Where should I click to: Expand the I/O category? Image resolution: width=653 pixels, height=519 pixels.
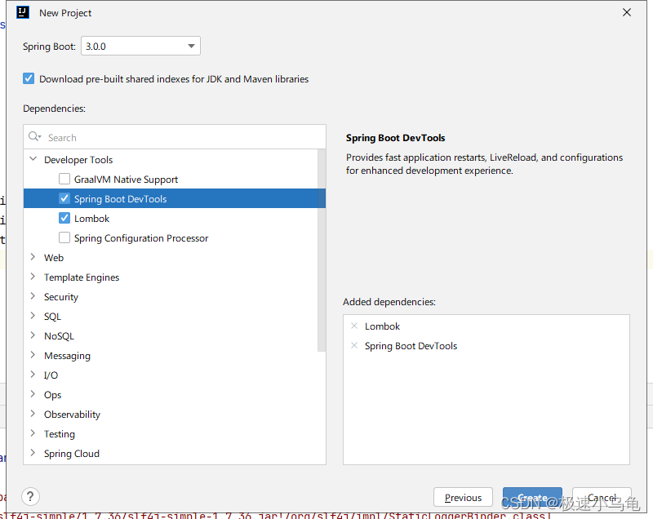pyautogui.click(x=33, y=375)
